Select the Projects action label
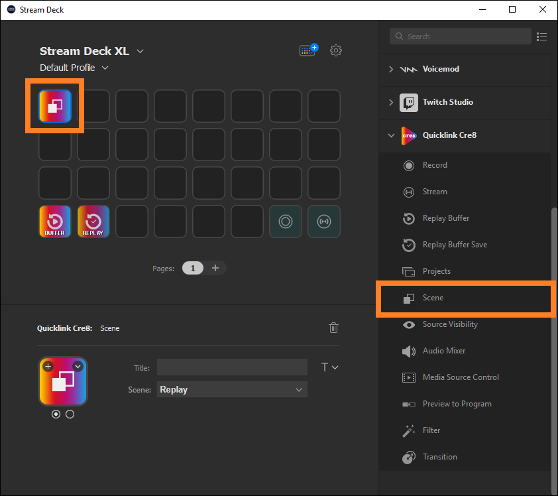 [437, 271]
